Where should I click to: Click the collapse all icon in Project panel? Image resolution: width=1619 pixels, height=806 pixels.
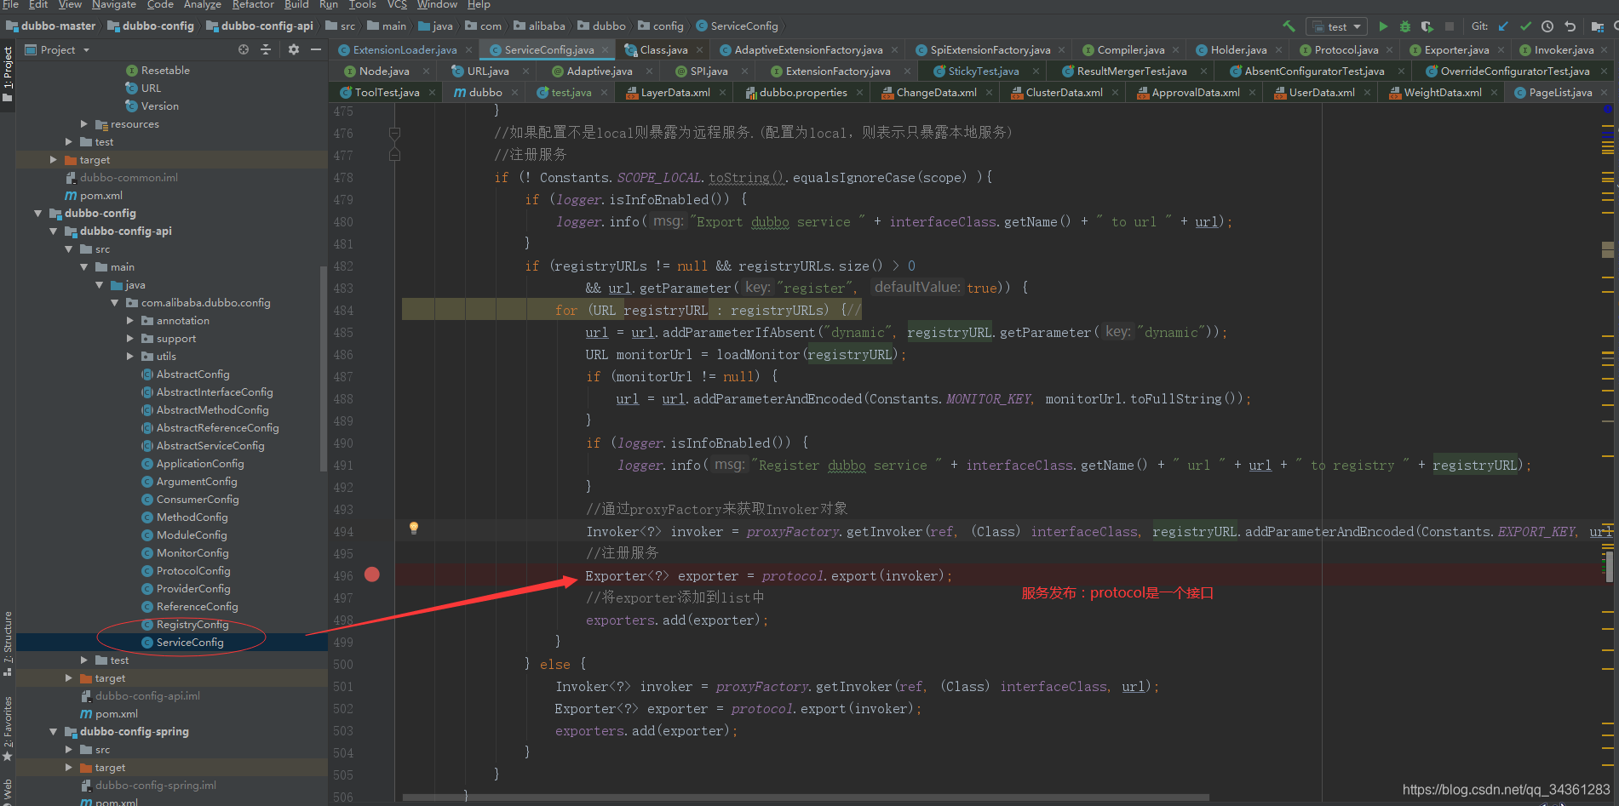pyautogui.click(x=266, y=49)
